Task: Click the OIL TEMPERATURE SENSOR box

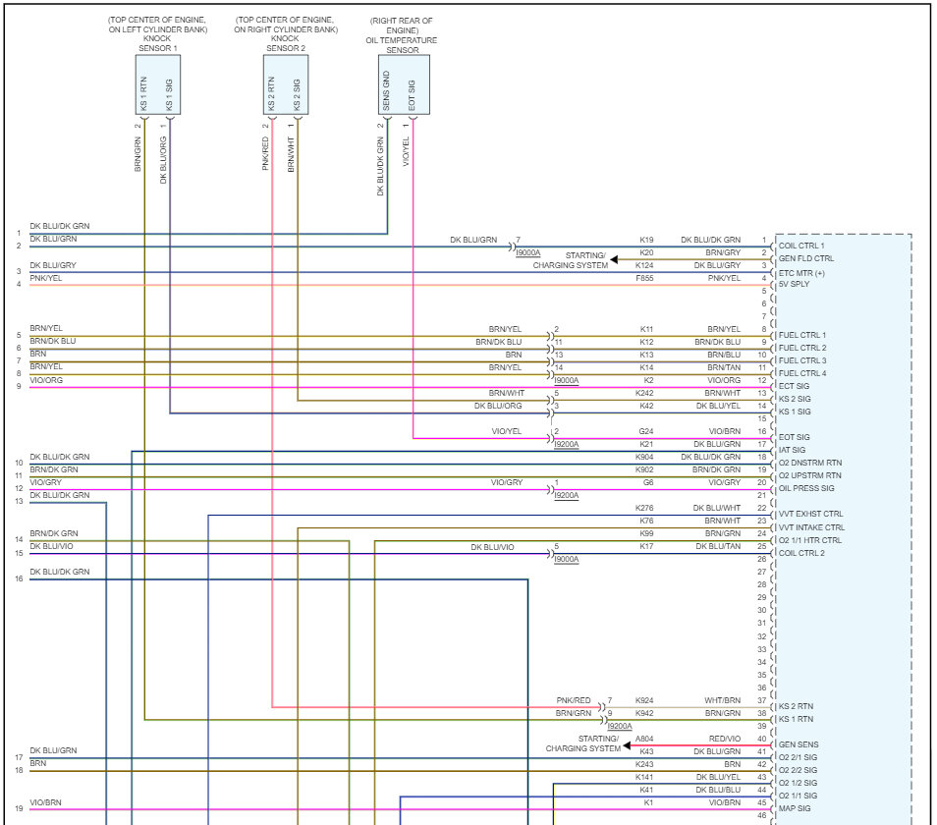Action: (403, 86)
